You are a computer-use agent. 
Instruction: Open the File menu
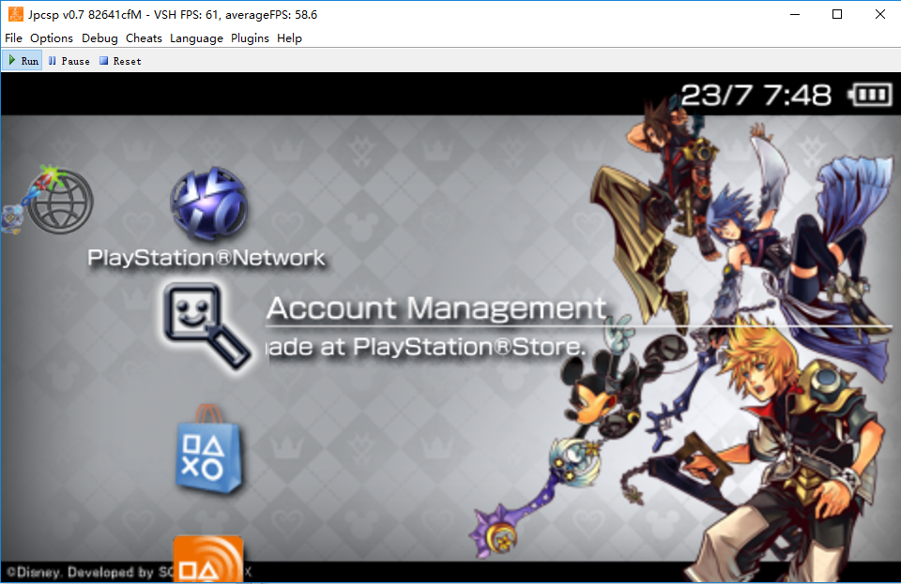(13, 38)
